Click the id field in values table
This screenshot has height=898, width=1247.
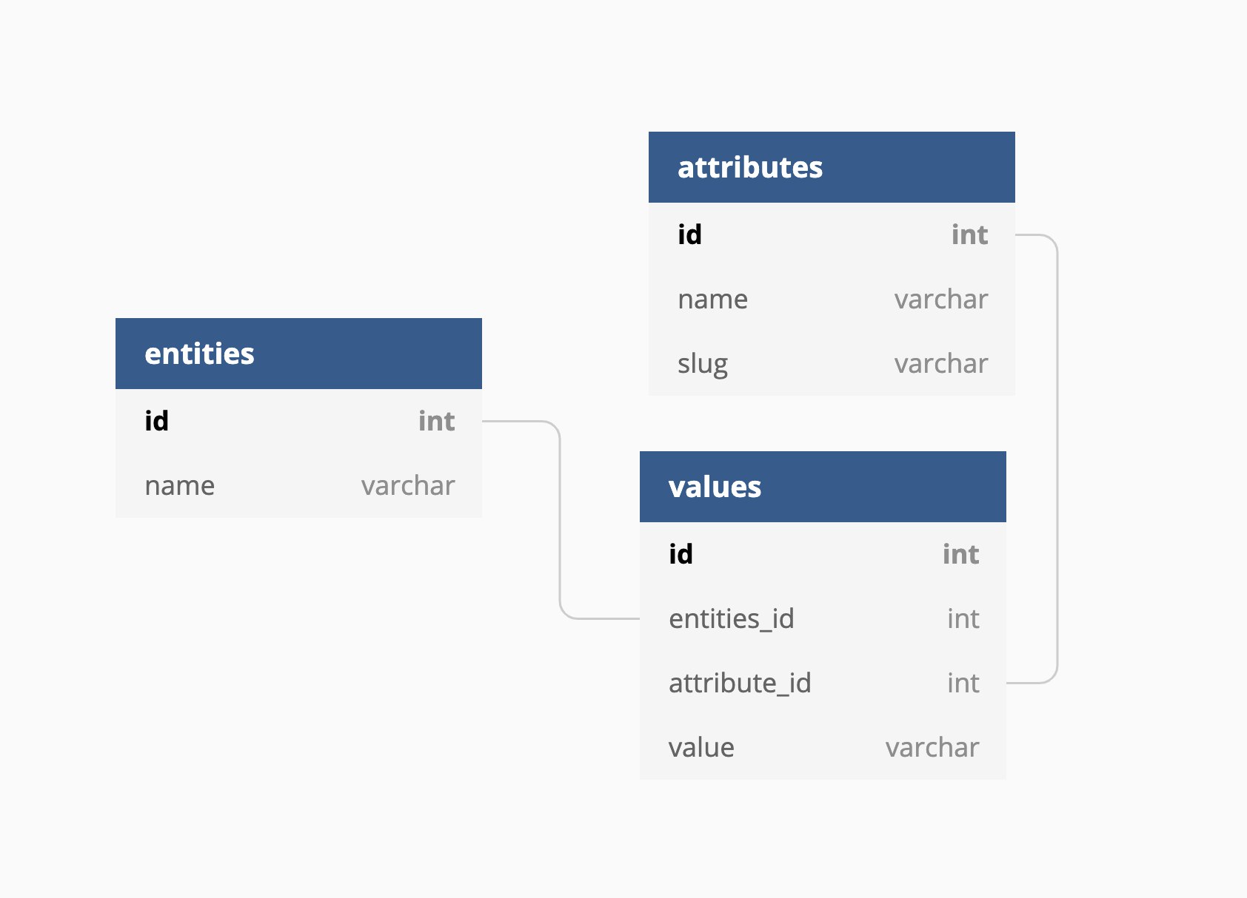681,554
